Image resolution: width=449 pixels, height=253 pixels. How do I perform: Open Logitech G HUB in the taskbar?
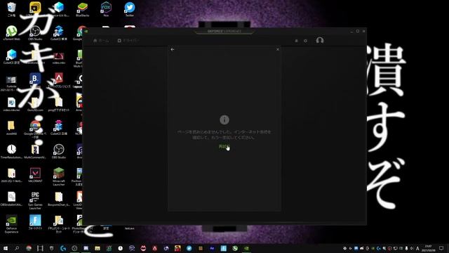coord(63,248)
